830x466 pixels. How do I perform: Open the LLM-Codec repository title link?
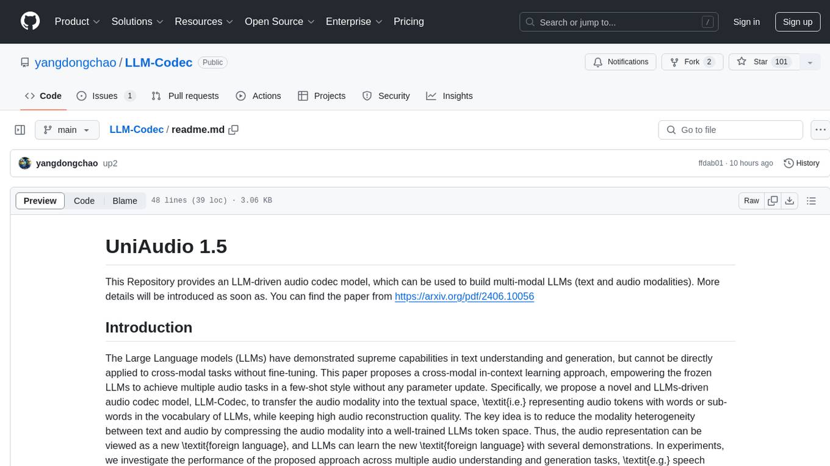(159, 62)
